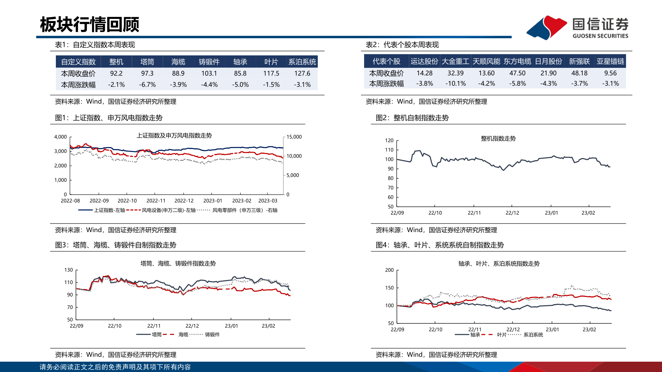
Task: Click the 塔筒 legend entry in figure 3
Action: (149, 334)
